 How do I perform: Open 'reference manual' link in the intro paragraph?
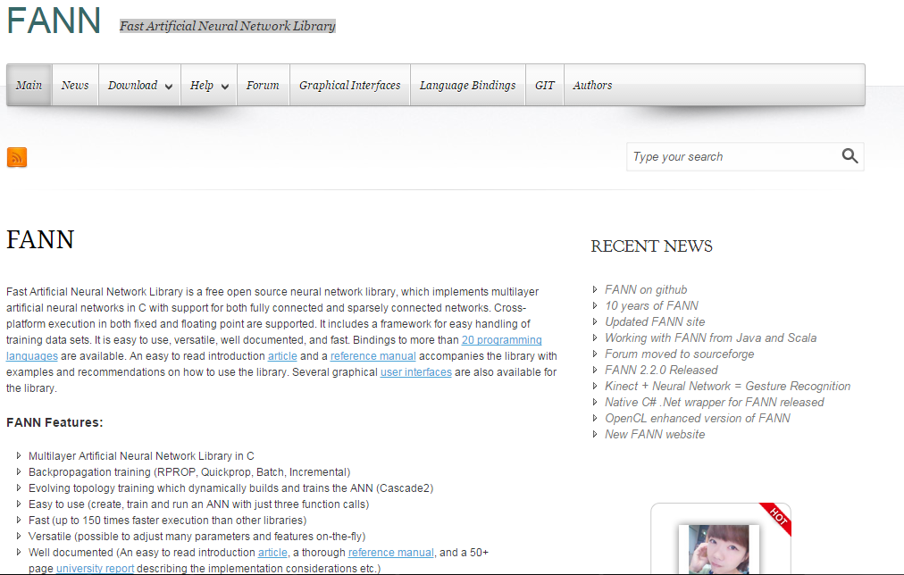(373, 356)
